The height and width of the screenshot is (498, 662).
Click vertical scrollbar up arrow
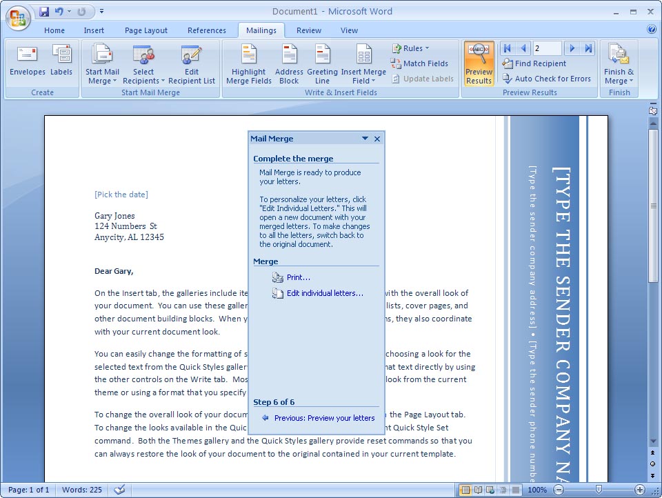(653, 123)
